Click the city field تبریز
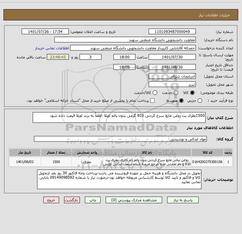The width and height of the screenshot is (242, 234). 172,84
